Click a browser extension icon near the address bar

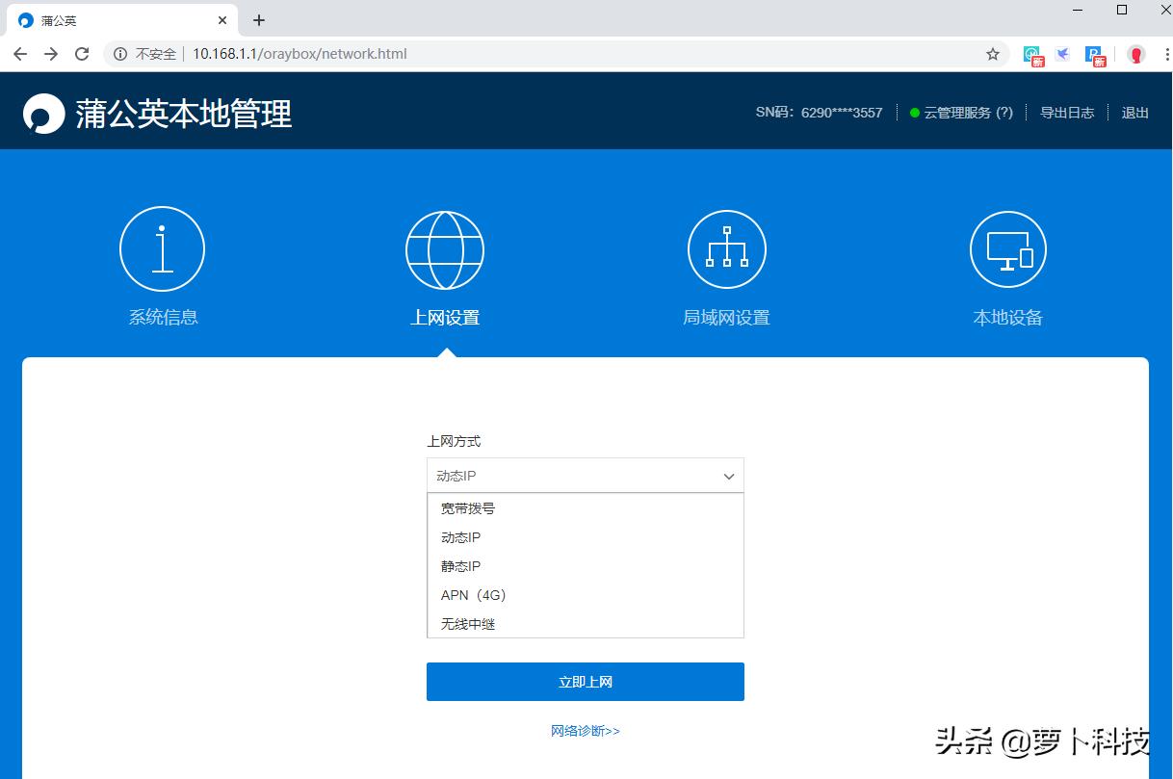click(1061, 55)
